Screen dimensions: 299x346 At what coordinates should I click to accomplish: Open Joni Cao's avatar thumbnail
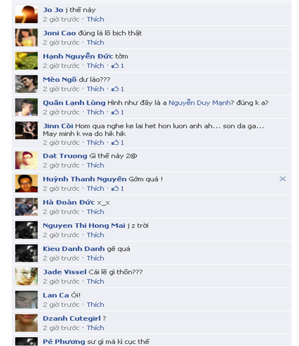26,37
